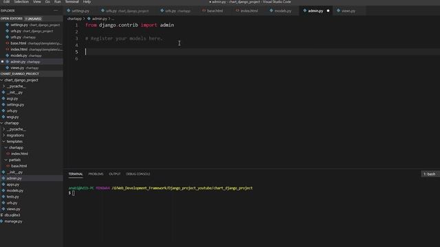Collapse the chartapp folder under templates

pos(16,148)
